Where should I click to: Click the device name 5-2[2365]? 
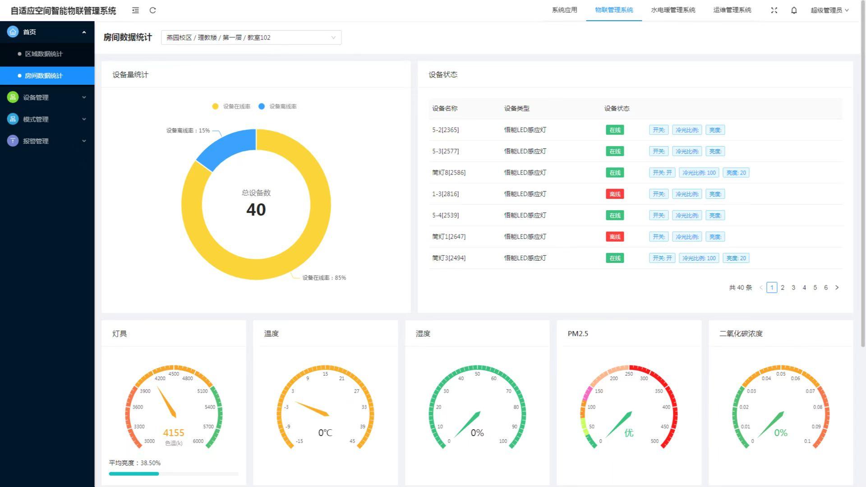pyautogui.click(x=446, y=130)
